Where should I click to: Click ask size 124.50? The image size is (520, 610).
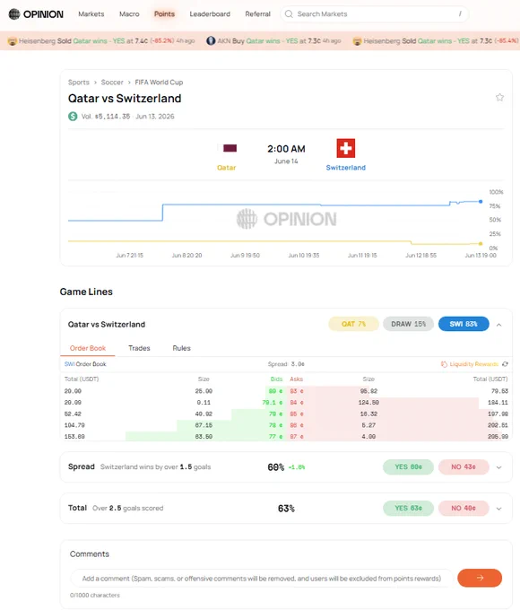pyautogui.click(x=368, y=403)
